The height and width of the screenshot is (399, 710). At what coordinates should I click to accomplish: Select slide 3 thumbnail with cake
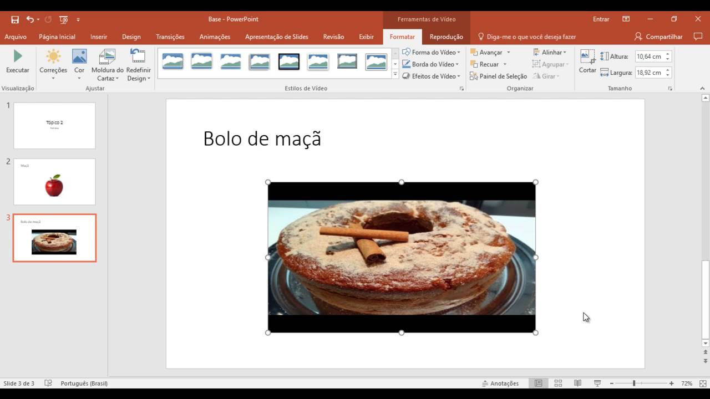pos(54,238)
